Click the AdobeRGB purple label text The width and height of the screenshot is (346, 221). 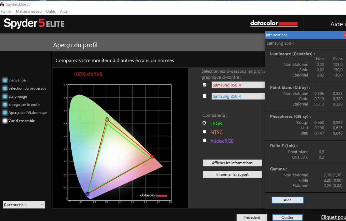222,141
